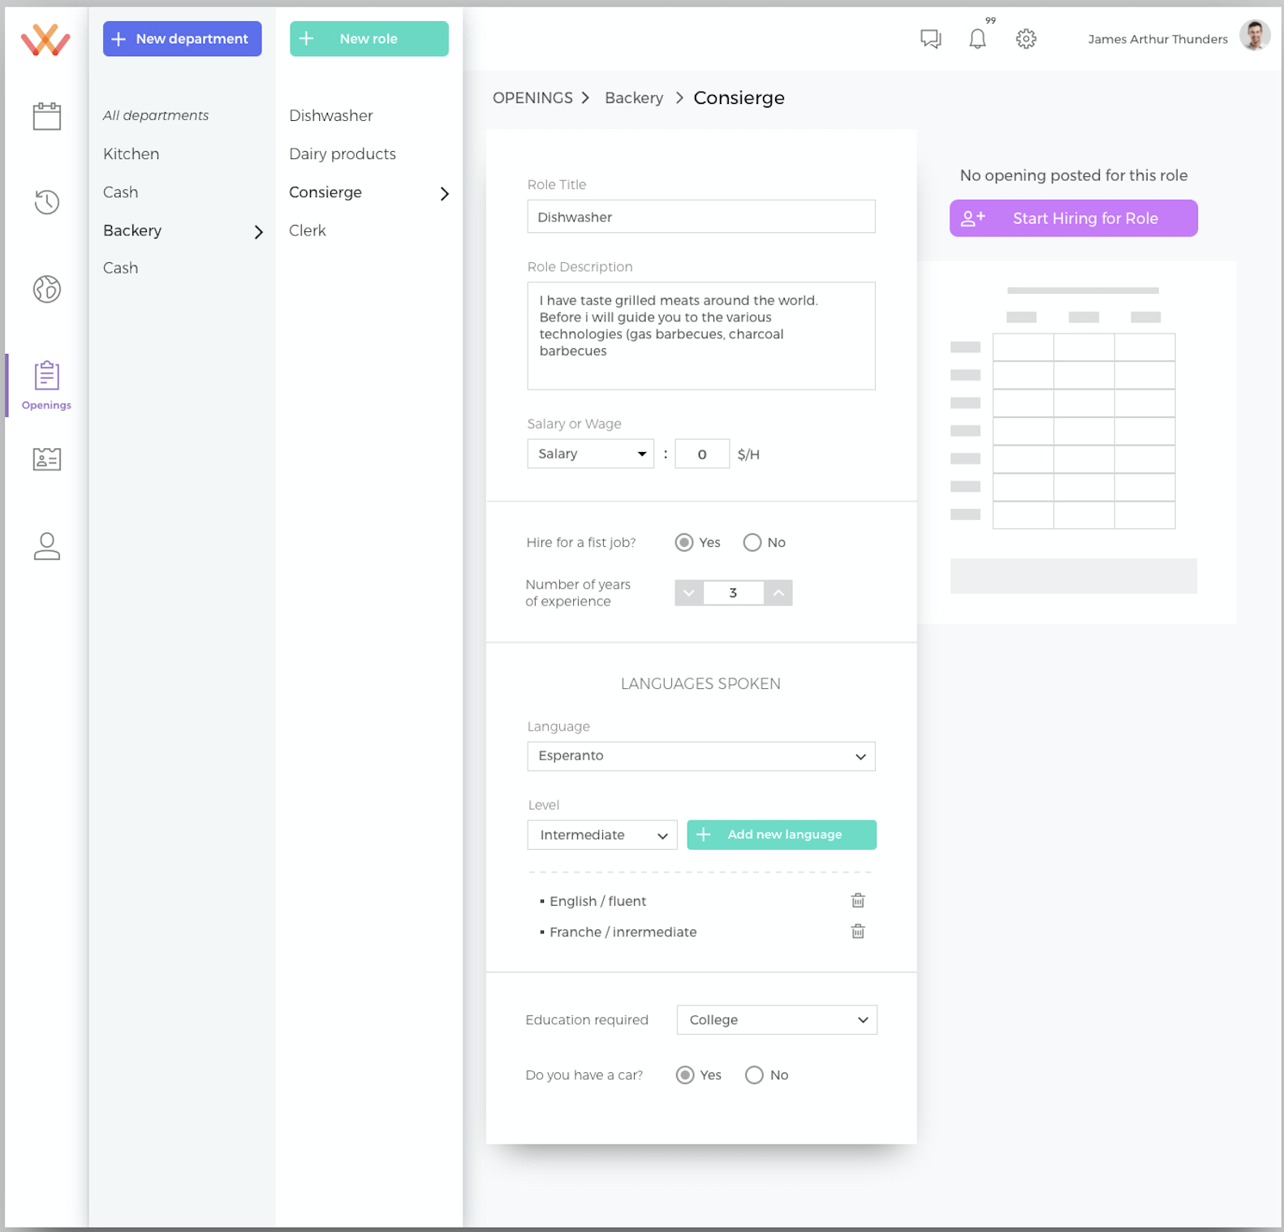Select No for hire for first job

tap(752, 542)
